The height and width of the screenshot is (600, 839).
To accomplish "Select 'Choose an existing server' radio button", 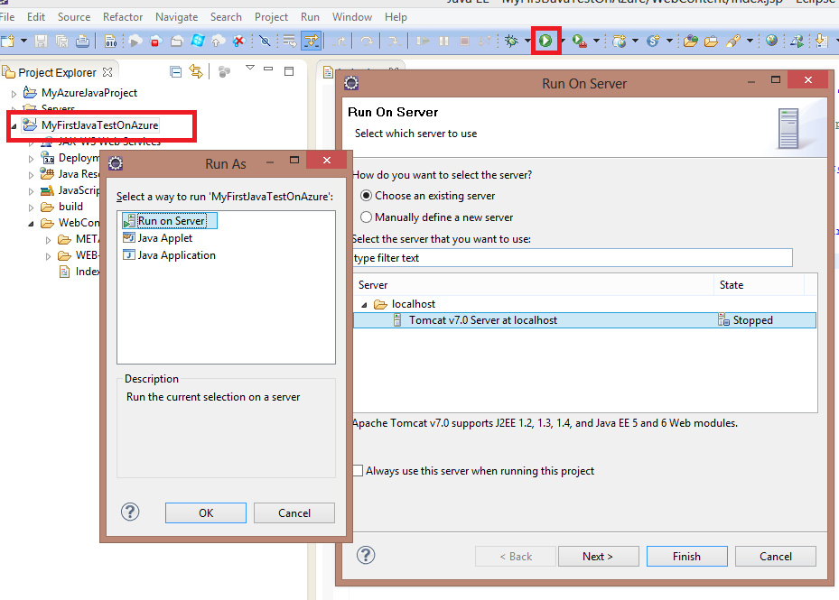I will [366, 196].
